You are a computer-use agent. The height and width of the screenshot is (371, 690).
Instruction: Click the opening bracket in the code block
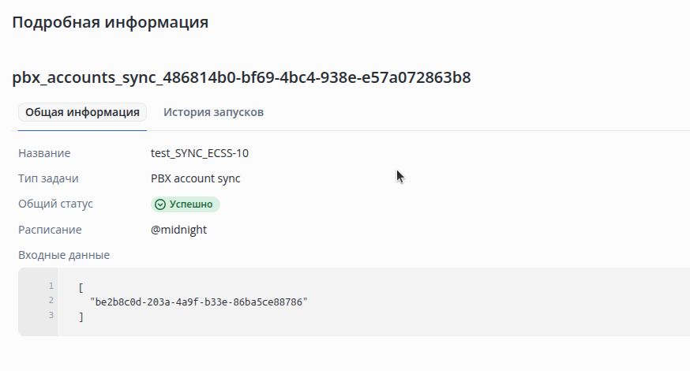coord(81,288)
